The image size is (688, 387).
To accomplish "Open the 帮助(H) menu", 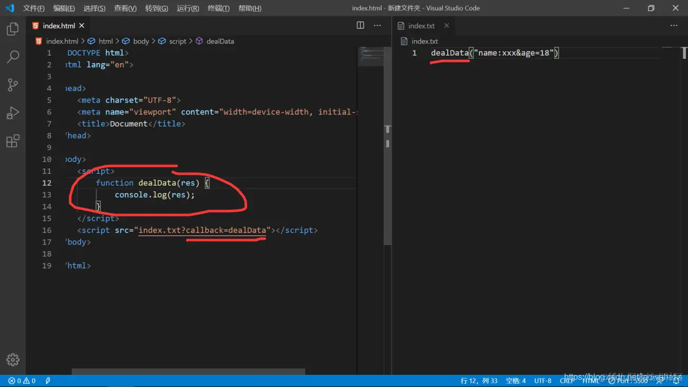I will click(x=250, y=8).
